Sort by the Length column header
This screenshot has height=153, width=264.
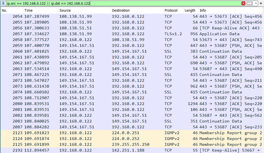pos(191,10)
